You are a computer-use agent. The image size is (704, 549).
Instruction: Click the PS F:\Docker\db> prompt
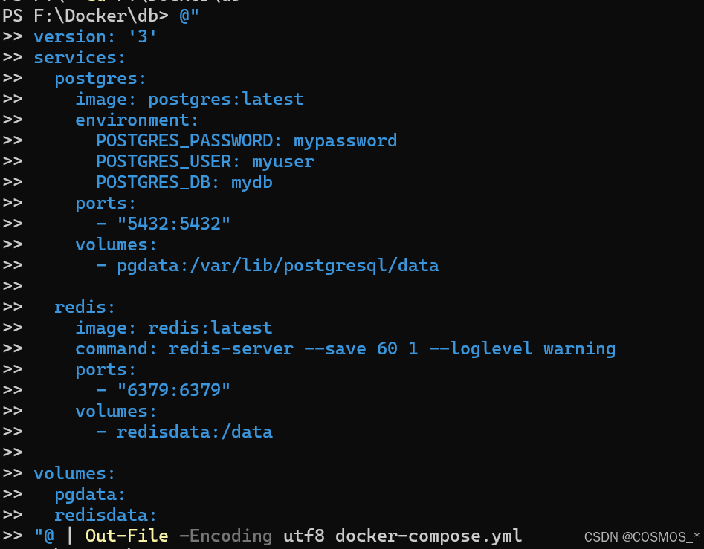click(x=86, y=16)
